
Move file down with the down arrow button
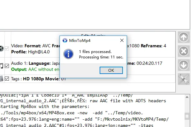point(184,65)
